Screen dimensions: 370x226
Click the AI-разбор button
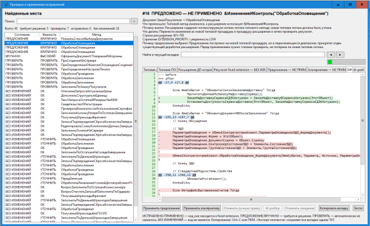pyautogui.click(x=273, y=208)
